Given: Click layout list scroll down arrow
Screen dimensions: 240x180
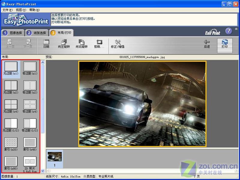Looking at the screenshot, I should coord(43,171).
